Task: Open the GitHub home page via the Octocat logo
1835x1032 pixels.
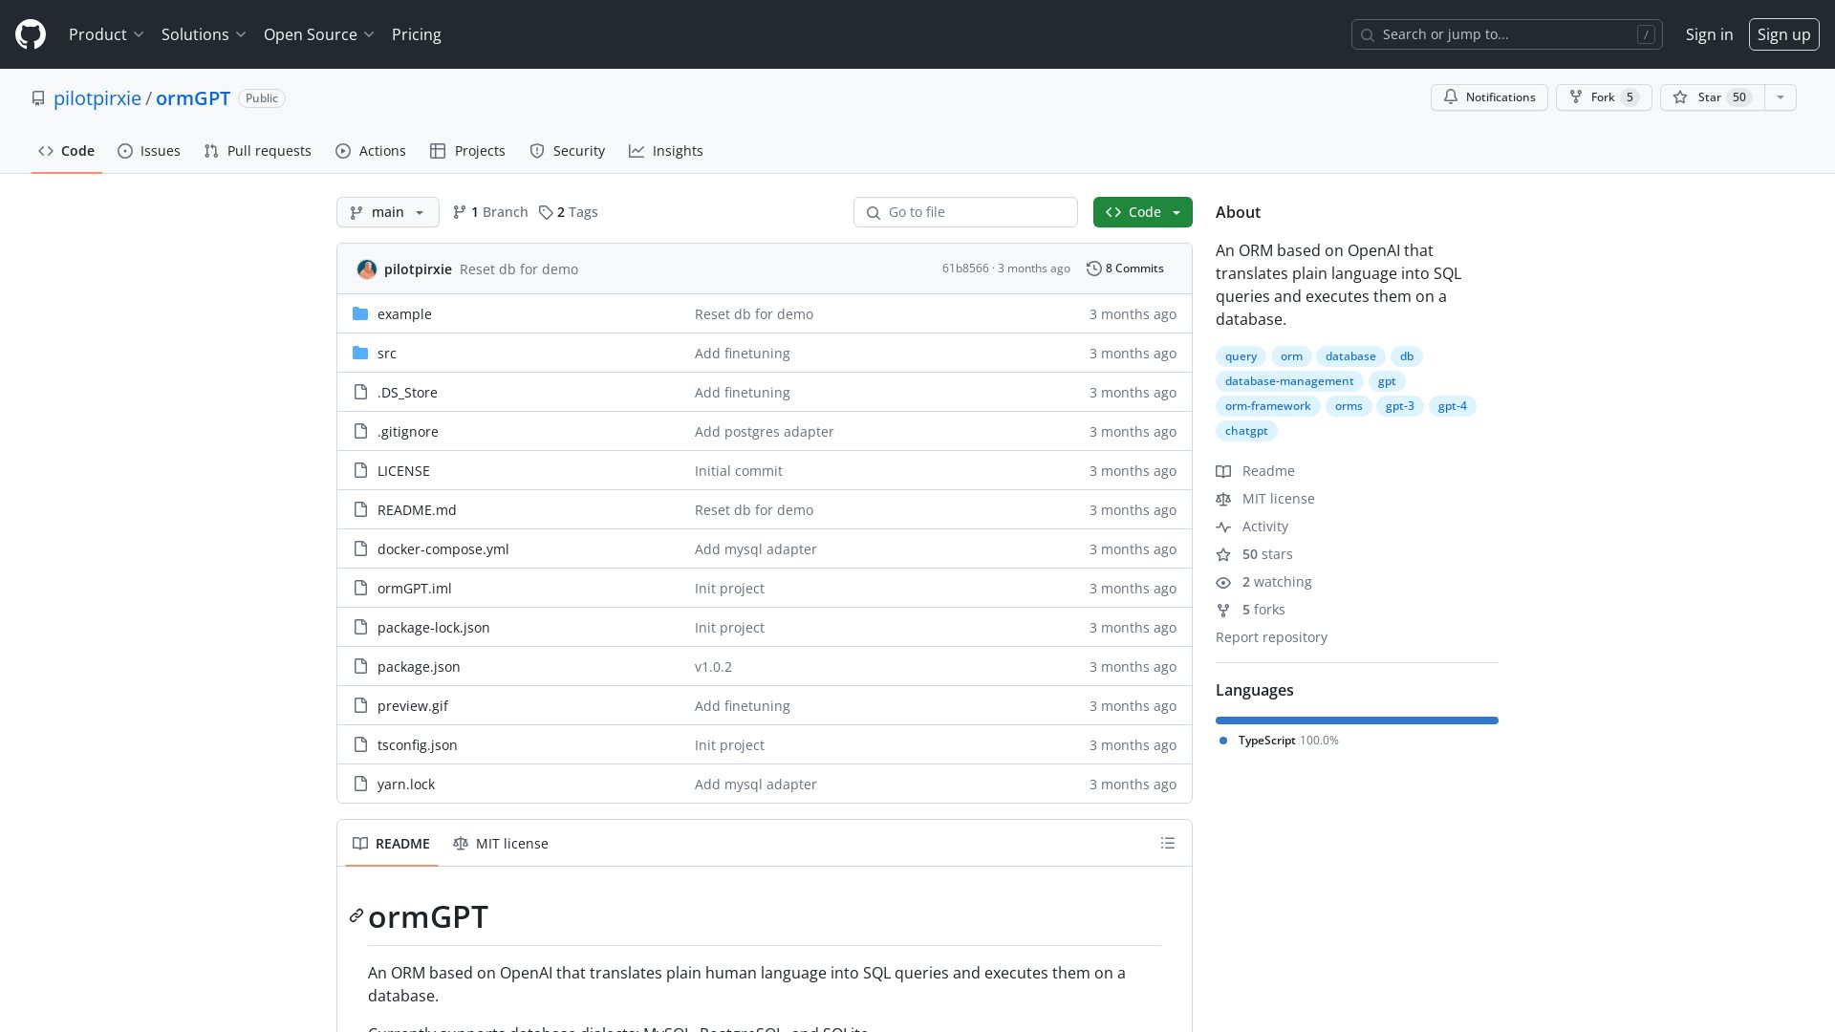Action: (x=29, y=34)
